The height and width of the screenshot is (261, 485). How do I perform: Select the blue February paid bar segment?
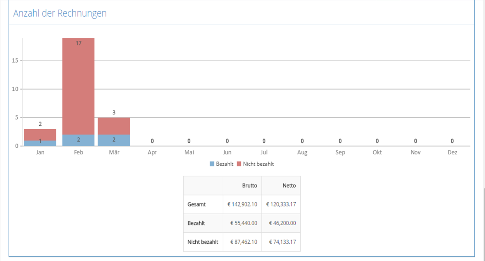[78, 140]
